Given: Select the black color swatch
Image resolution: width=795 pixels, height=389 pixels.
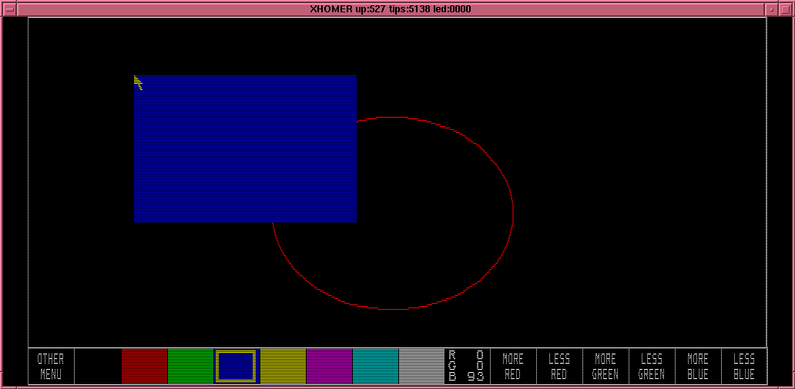Looking at the screenshot, I should 98,367.
